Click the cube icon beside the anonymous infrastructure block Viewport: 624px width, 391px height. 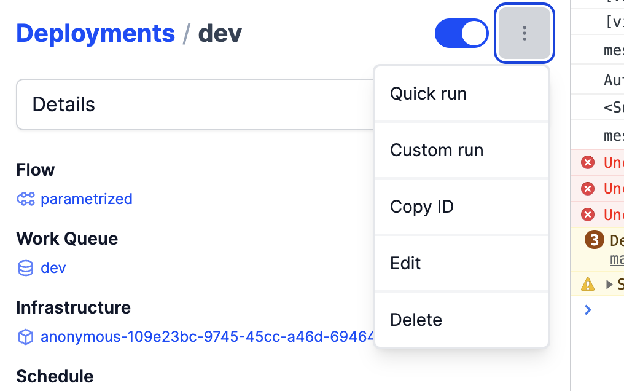tap(25, 337)
